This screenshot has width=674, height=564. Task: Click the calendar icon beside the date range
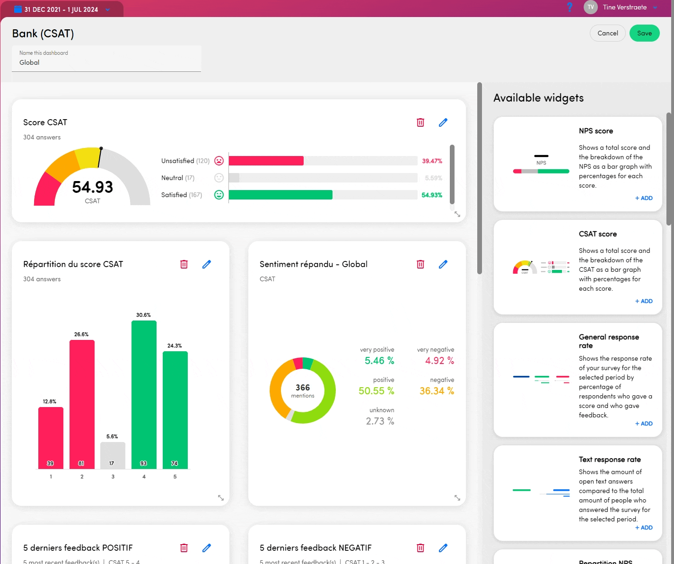click(18, 9)
